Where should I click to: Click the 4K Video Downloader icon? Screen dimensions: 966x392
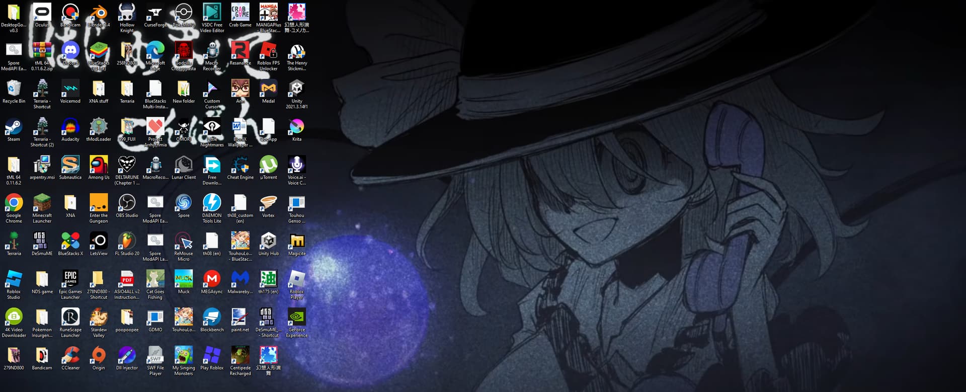pyautogui.click(x=14, y=317)
